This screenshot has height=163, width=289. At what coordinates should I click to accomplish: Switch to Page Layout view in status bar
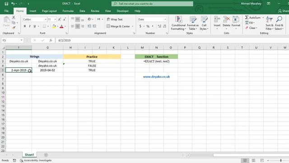tap(253, 160)
